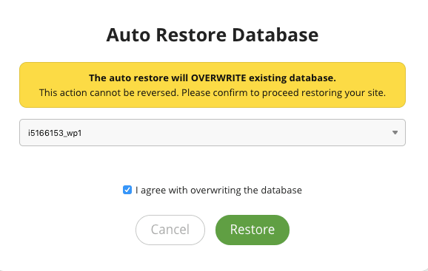Click the Auto Restore Database heading
This screenshot has width=428, height=271.
[x=213, y=35]
